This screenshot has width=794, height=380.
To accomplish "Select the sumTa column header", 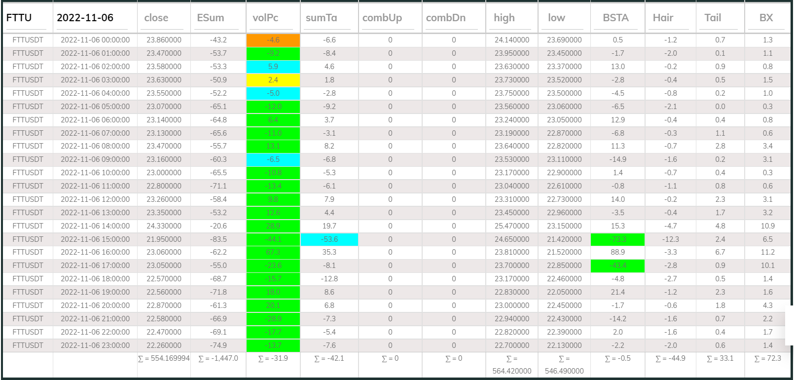I will [x=322, y=18].
